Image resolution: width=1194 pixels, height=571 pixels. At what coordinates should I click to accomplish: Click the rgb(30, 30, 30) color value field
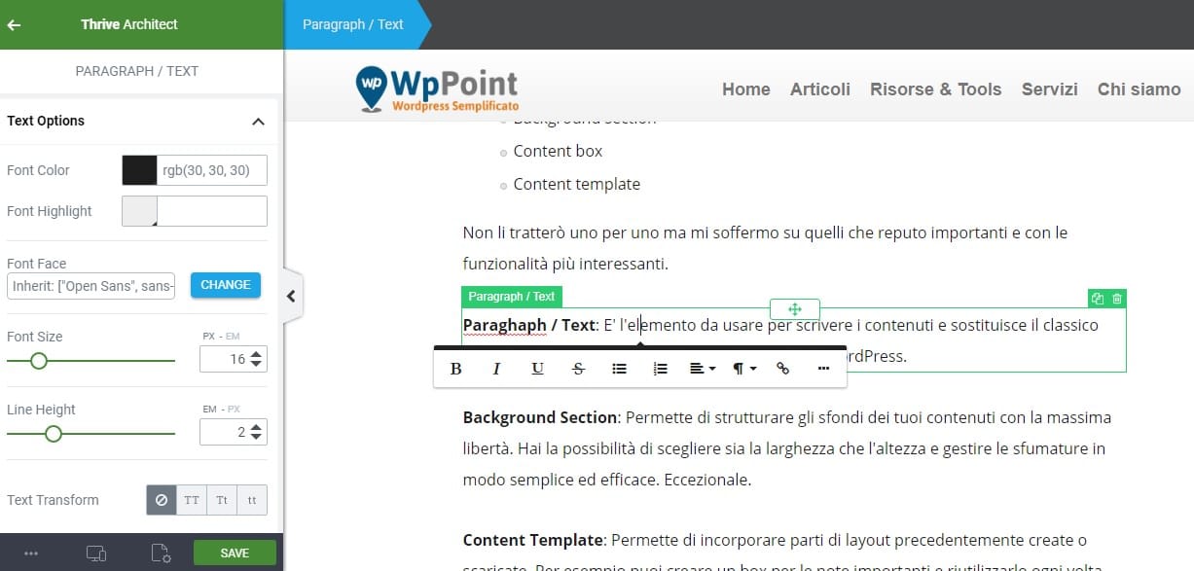(212, 170)
